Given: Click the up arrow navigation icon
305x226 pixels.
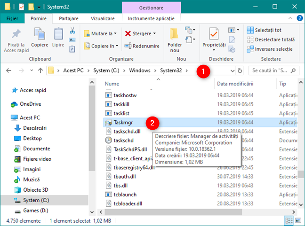Looking at the screenshot, I should 40,70.
